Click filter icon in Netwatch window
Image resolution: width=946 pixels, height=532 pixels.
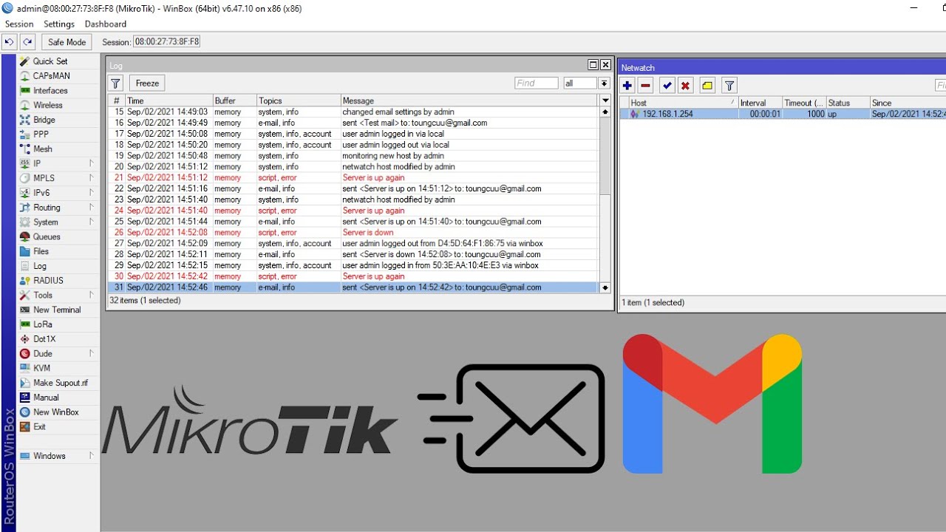(x=729, y=86)
